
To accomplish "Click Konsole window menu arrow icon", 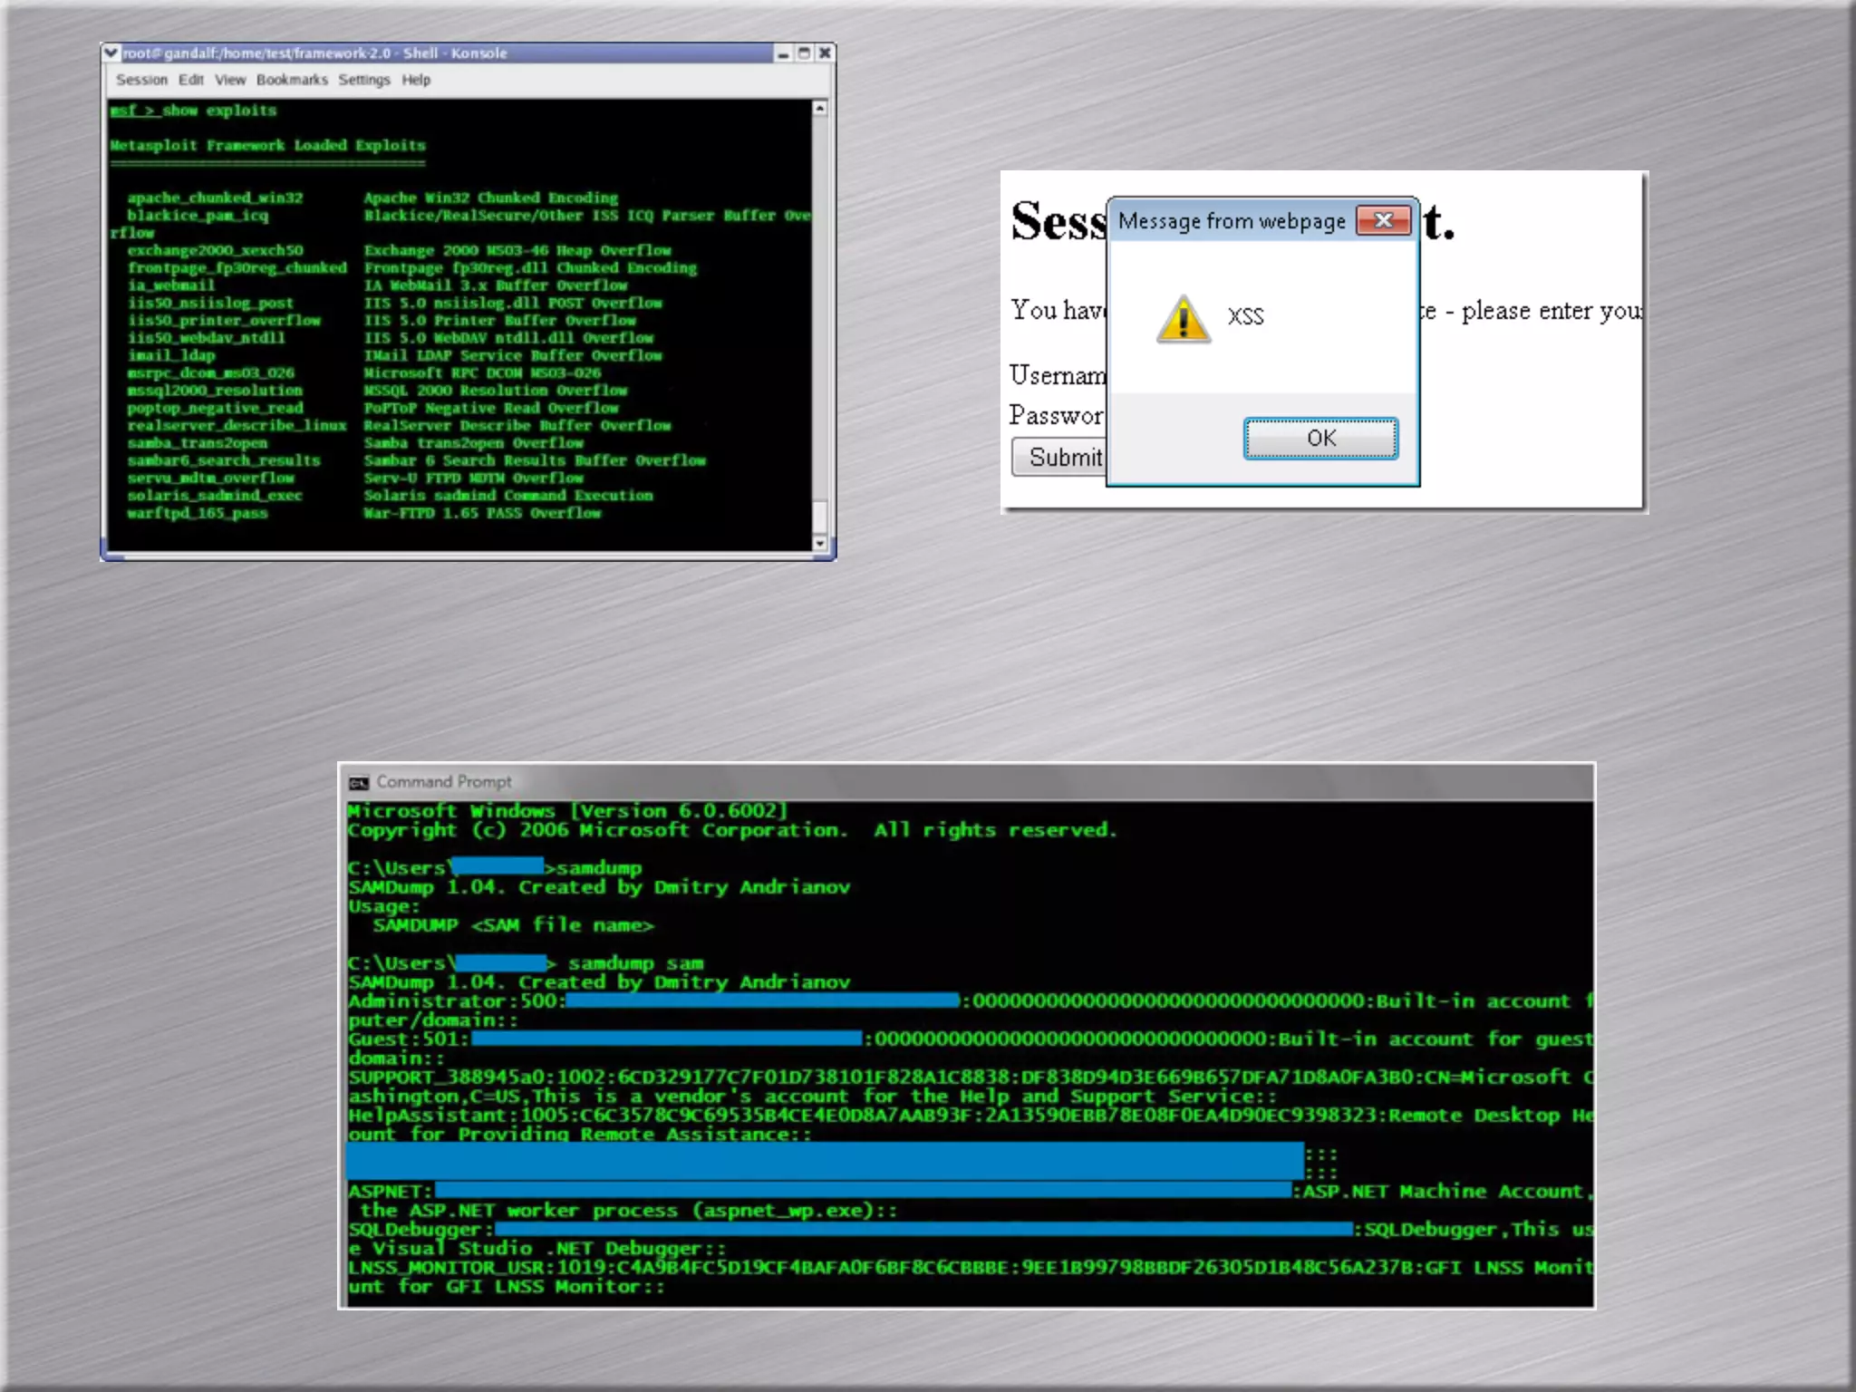I will 111,53.
